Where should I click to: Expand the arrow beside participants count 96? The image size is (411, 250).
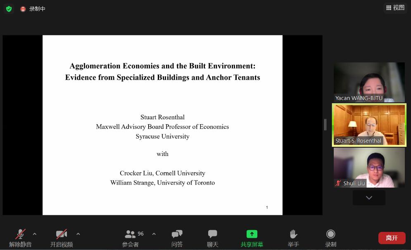[154, 234]
